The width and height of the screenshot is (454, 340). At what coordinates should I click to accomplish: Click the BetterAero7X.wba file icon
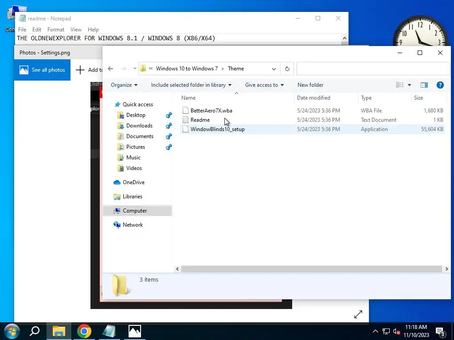[185, 110]
